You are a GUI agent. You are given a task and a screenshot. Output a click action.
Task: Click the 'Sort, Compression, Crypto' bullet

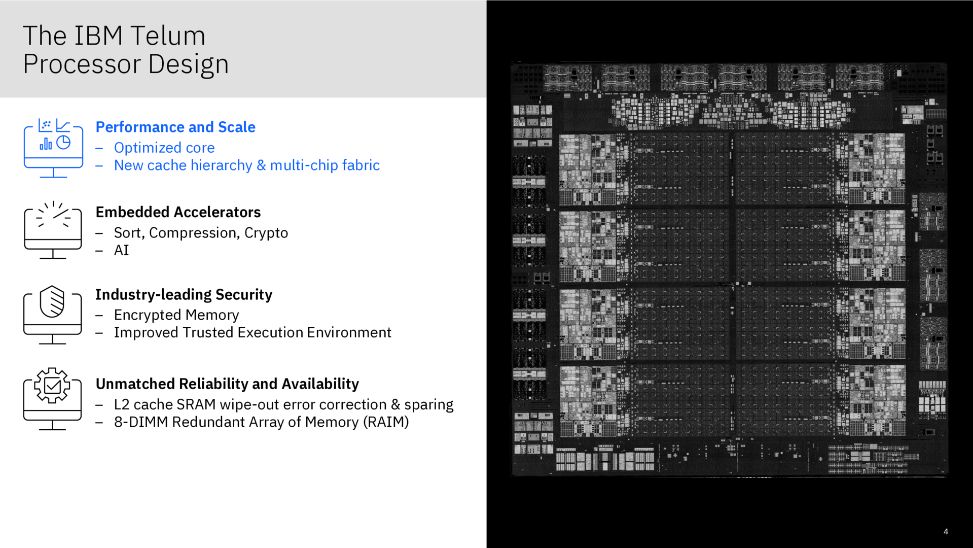point(201,233)
